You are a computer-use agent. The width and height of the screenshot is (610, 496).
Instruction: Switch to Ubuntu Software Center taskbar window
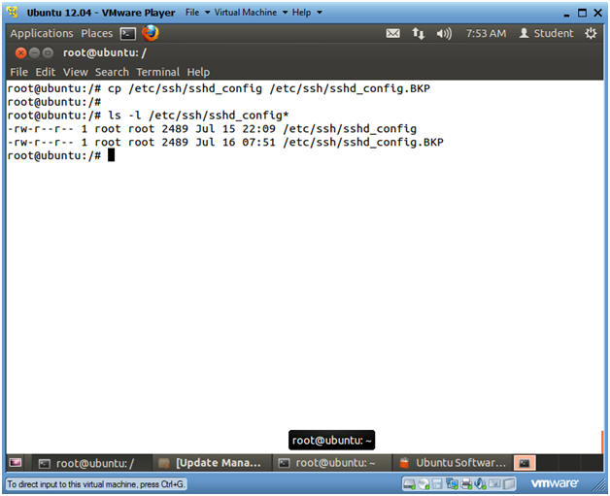(453, 463)
